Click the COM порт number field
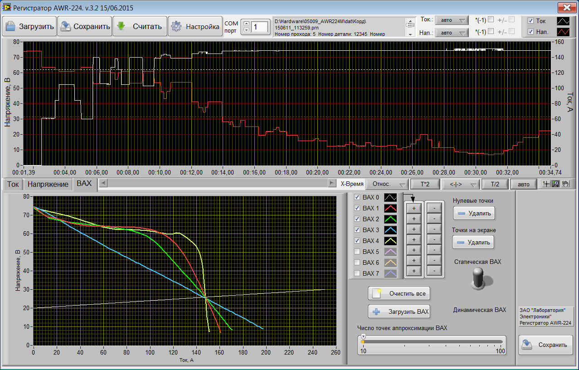The image size is (579, 370). pyautogui.click(x=260, y=27)
